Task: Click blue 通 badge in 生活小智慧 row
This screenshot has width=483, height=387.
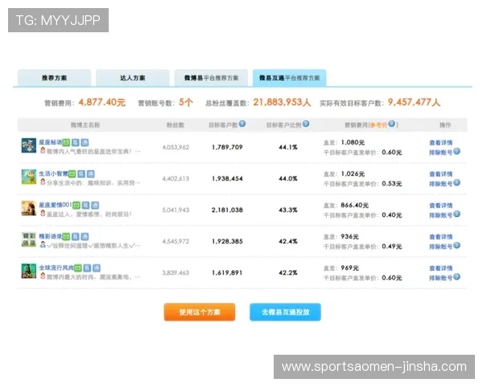Action: (90, 174)
